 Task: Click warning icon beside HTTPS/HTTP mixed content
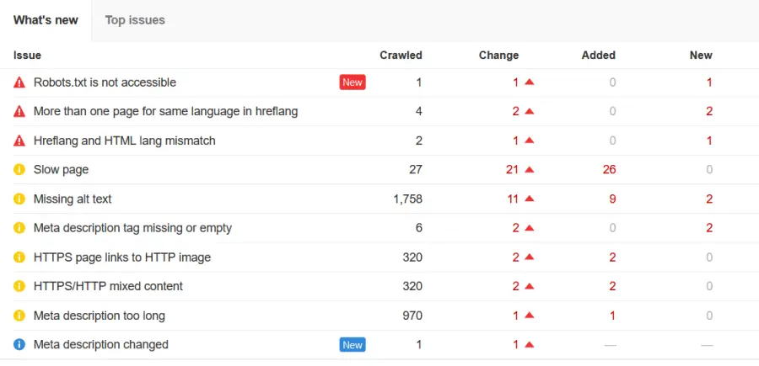click(19, 286)
